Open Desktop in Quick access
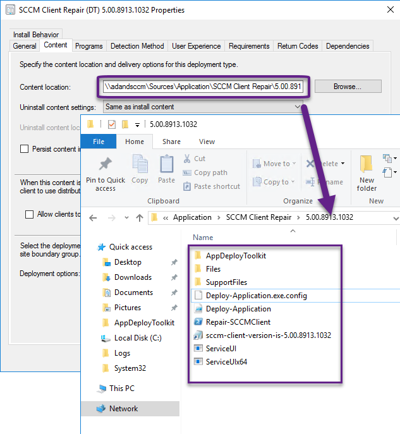The image size is (400, 434). pos(122,262)
